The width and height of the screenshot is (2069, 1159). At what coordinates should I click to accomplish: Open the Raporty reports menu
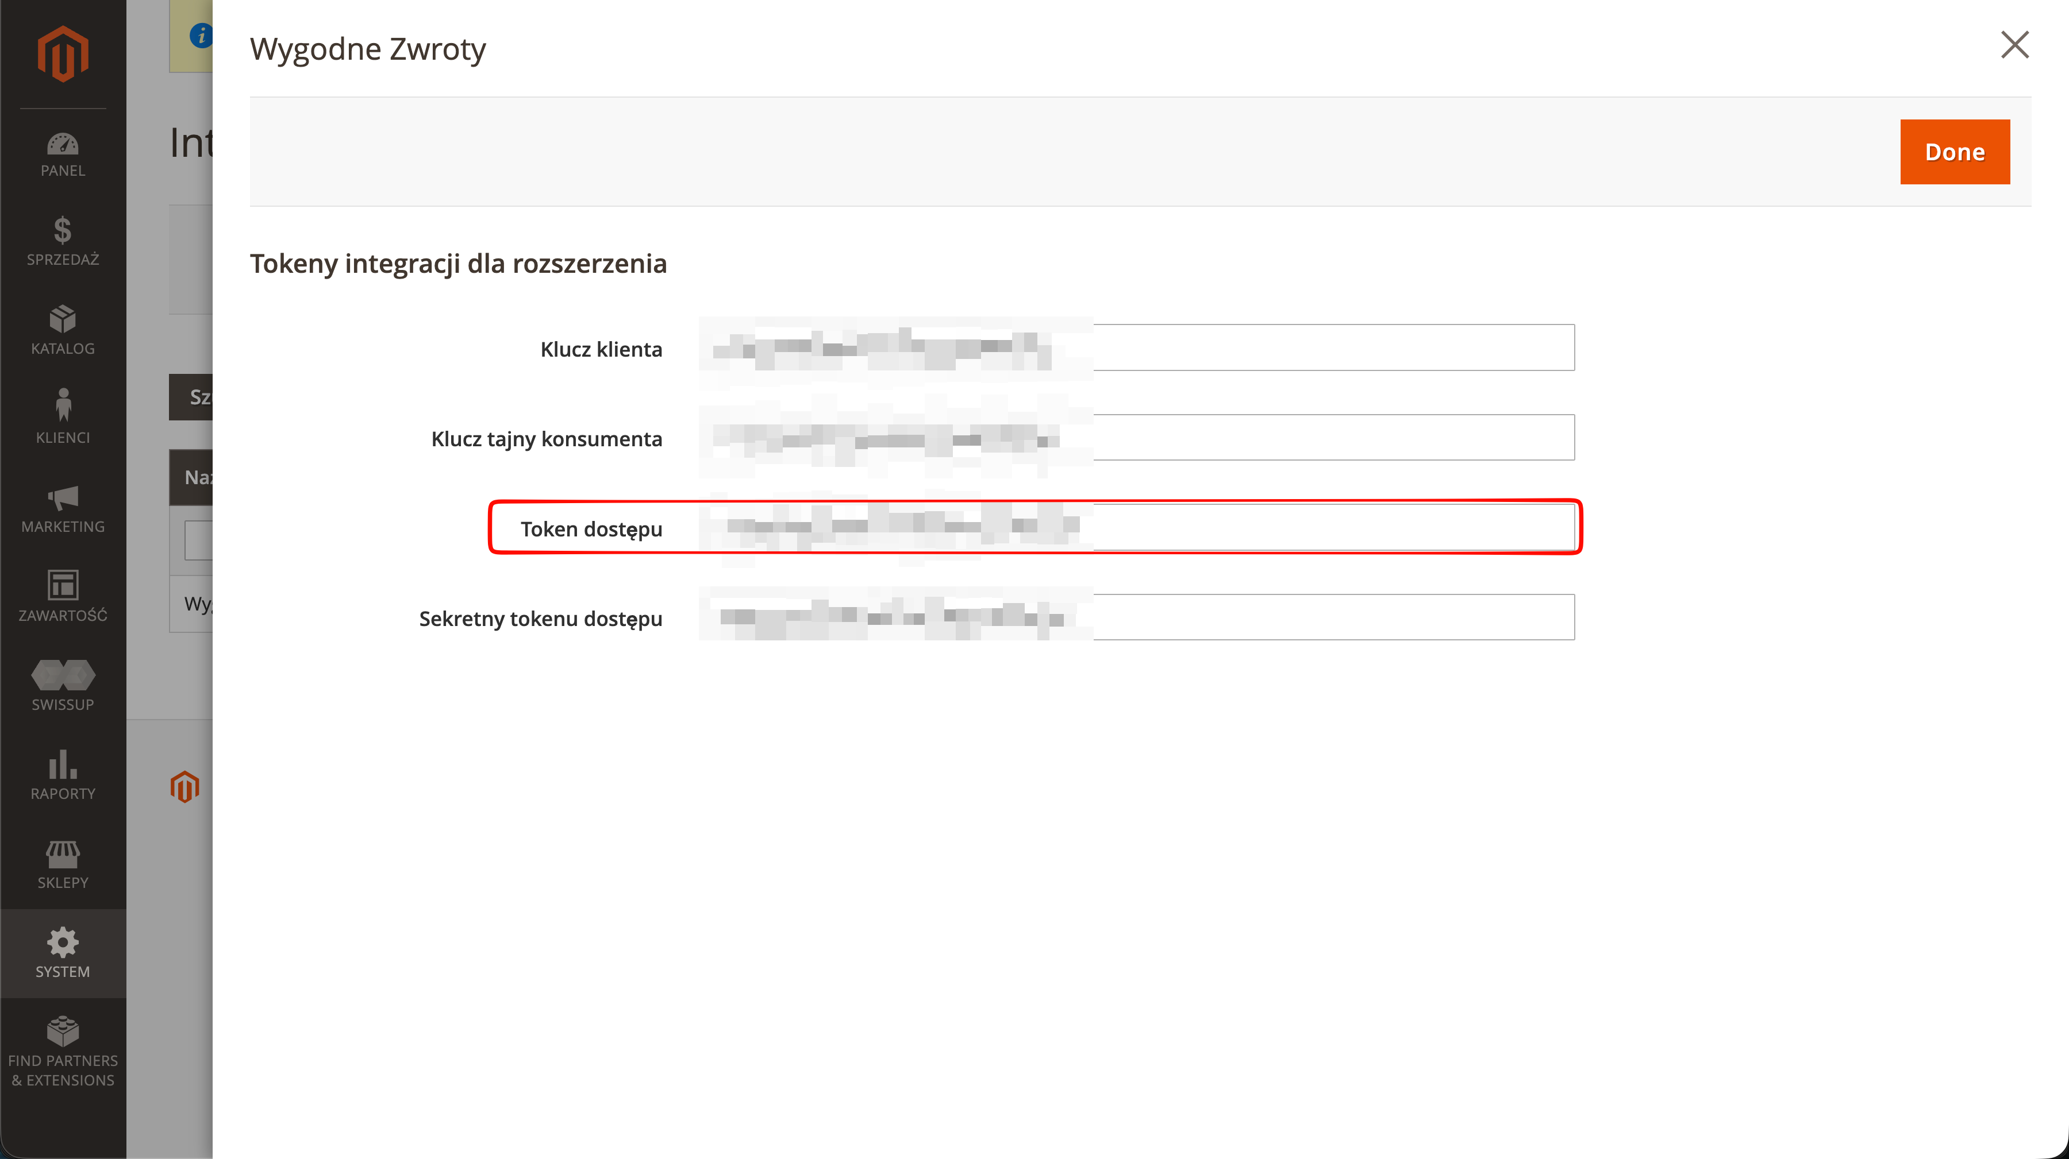coord(63,776)
